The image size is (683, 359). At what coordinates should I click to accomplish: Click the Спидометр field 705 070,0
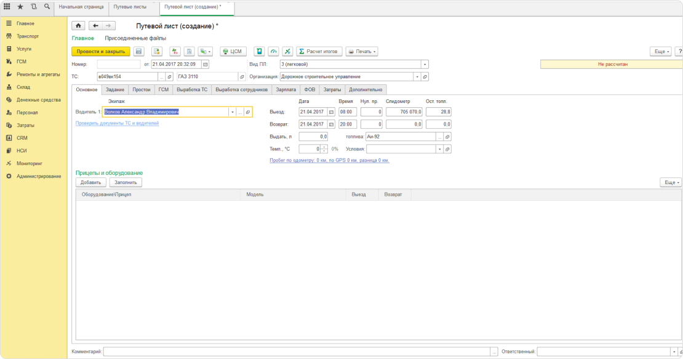tap(404, 112)
